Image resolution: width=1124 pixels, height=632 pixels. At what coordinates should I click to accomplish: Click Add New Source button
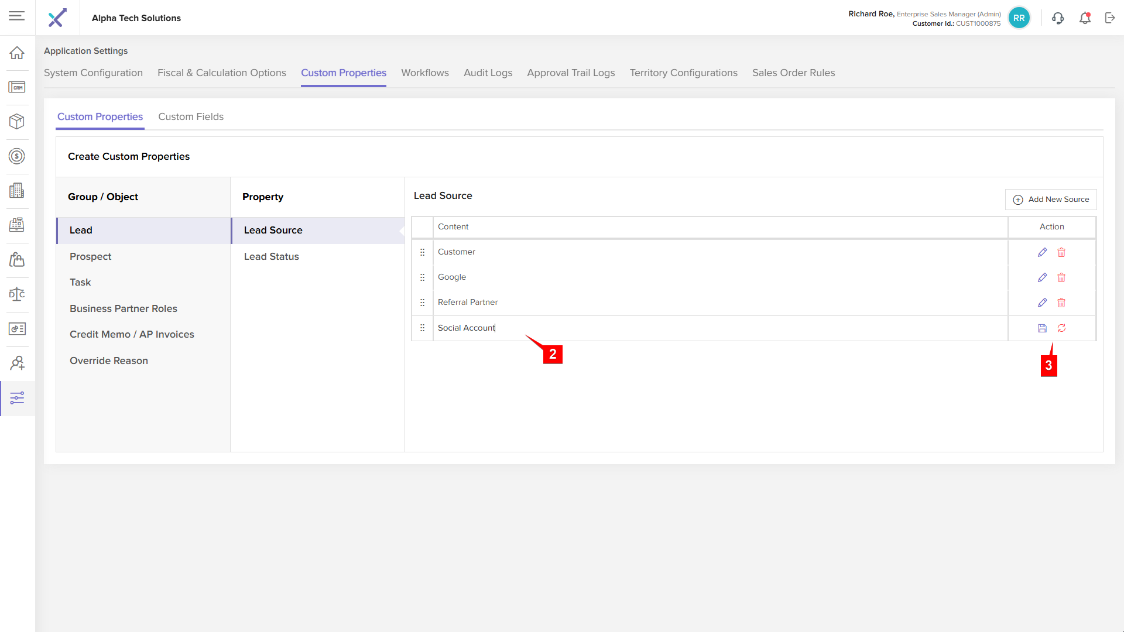click(1051, 200)
